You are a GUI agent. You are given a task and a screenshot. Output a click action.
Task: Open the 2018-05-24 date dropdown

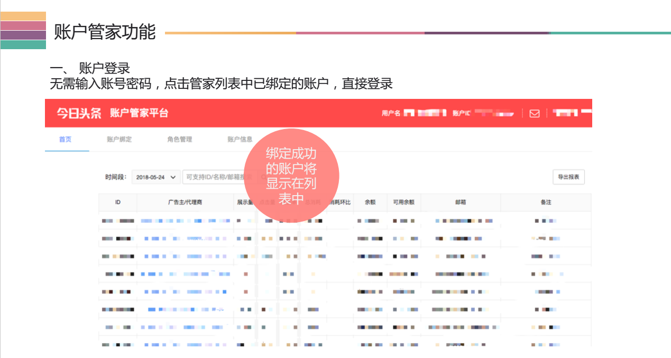pyautogui.click(x=150, y=177)
